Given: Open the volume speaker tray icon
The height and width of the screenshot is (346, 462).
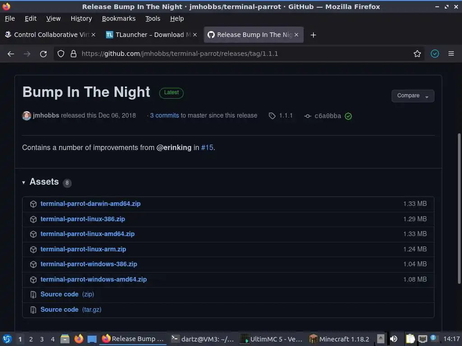Looking at the screenshot, I should point(393,339).
